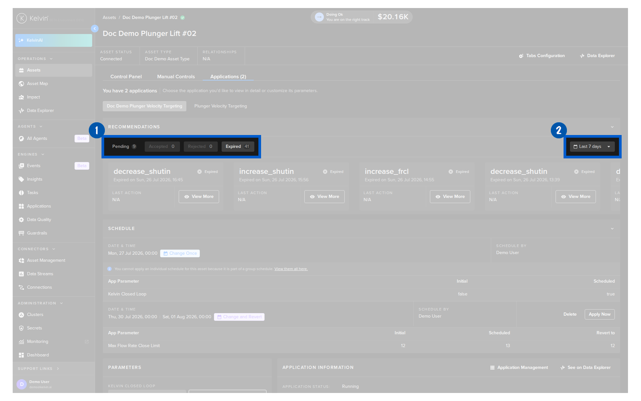Screen dimensions: 641x401
Task: Open Tasks in the sidebar
Action: tap(53, 192)
